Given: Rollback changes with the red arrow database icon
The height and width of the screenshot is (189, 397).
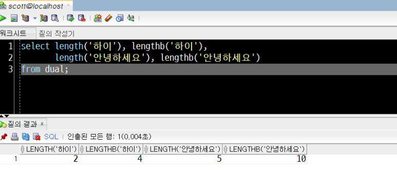Looking at the screenshot, I should click(x=82, y=18).
